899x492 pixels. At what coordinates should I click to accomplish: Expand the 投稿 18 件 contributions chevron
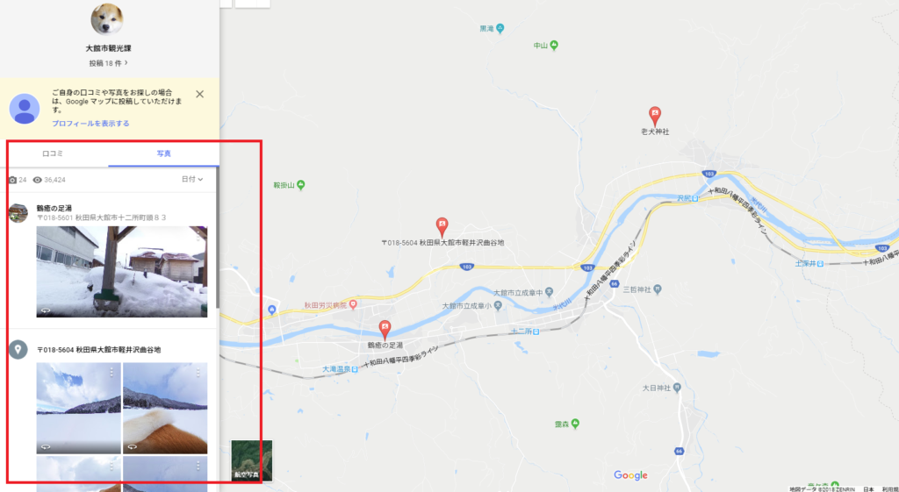126,62
